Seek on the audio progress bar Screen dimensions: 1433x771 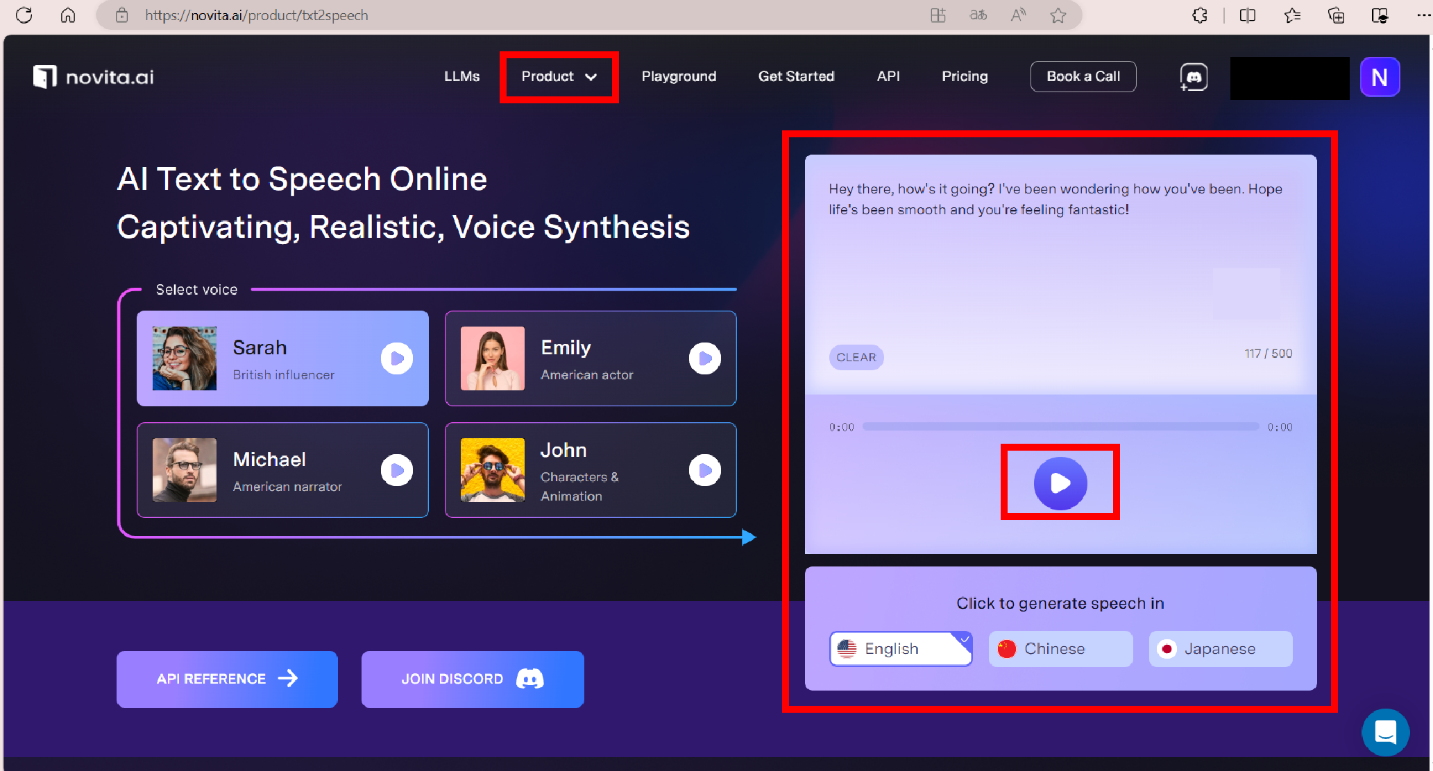(1060, 427)
